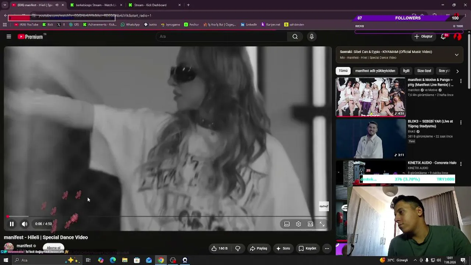Viewport: 471px width, 265px height.
Task: Enter fullscreen mode in the player
Action: (322, 224)
